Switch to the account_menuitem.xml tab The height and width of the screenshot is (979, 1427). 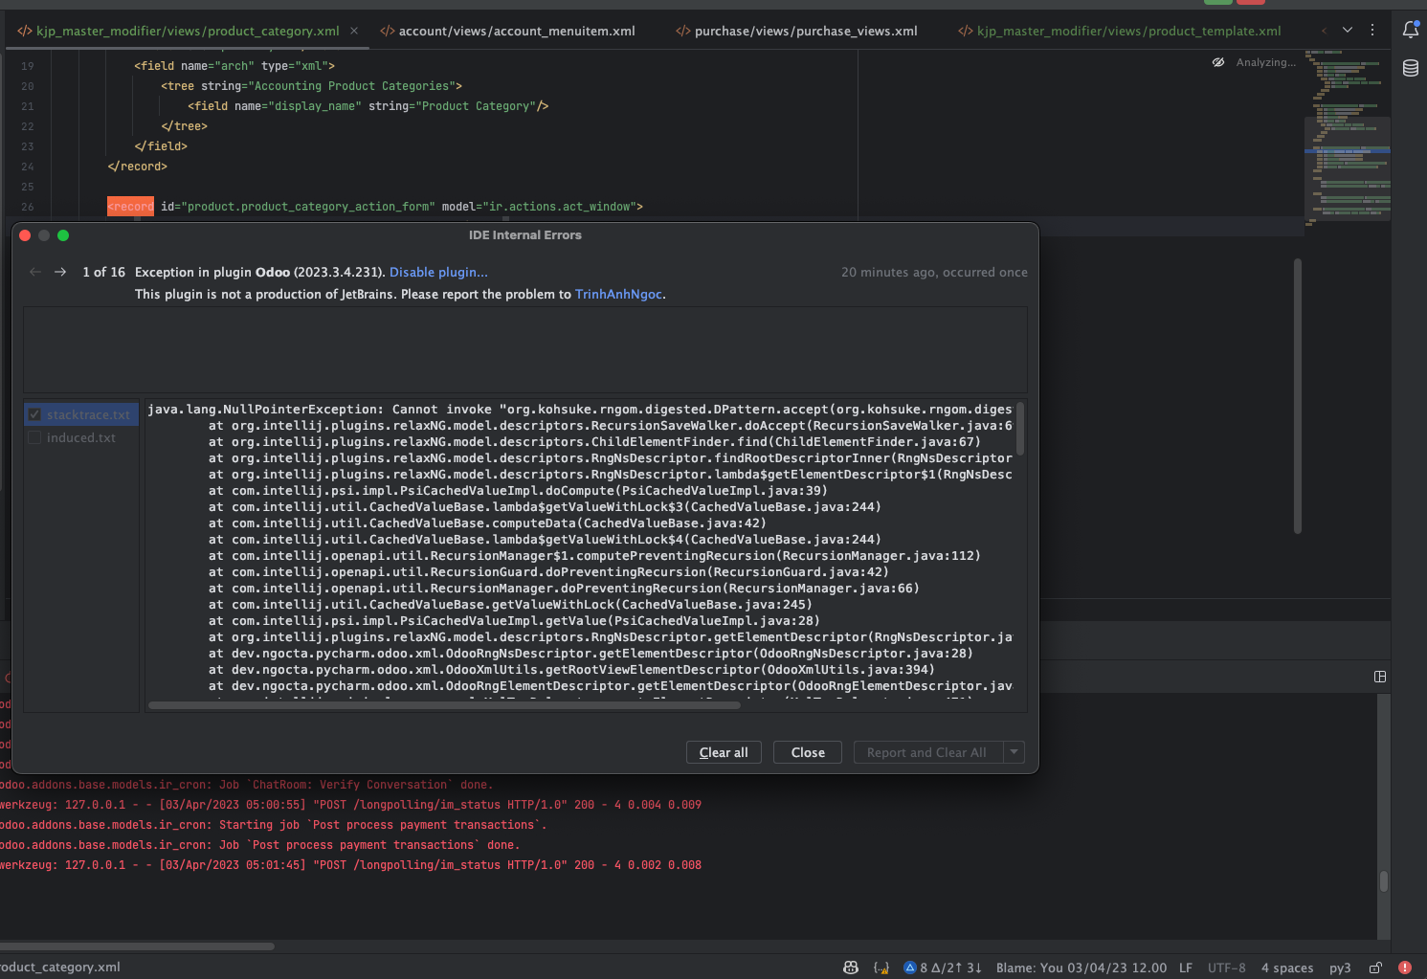click(517, 30)
